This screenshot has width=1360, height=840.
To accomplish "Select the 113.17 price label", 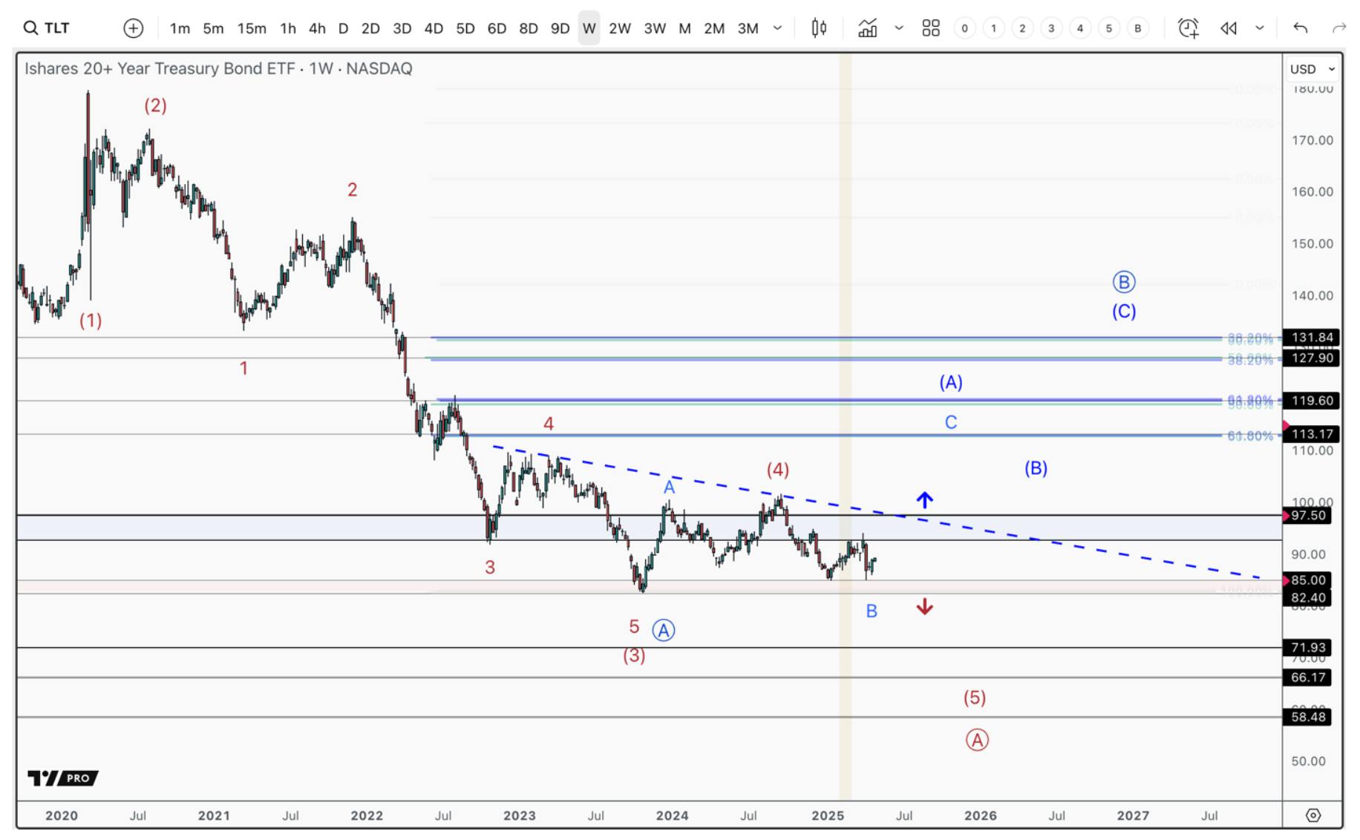I will (x=1312, y=434).
